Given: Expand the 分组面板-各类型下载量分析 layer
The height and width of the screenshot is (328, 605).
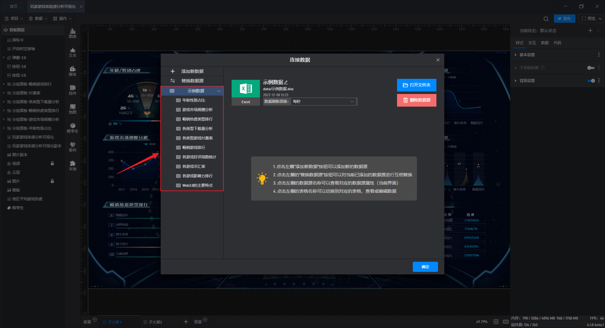Looking at the screenshot, I should pos(4,102).
